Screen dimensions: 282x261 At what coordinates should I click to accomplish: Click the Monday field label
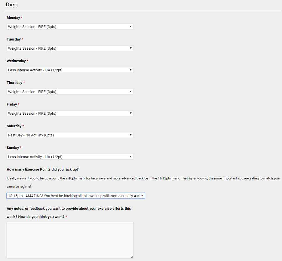(13, 18)
